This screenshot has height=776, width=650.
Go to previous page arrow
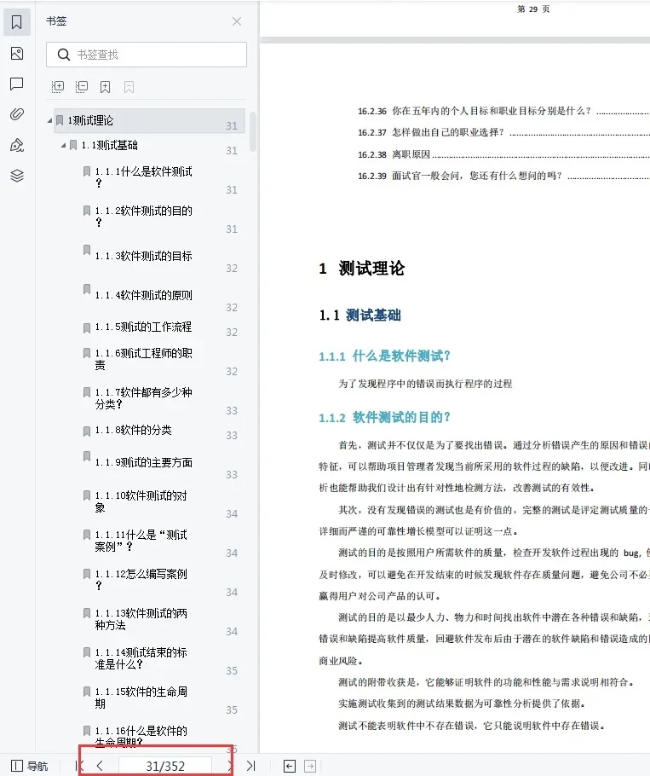pyautogui.click(x=100, y=766)
